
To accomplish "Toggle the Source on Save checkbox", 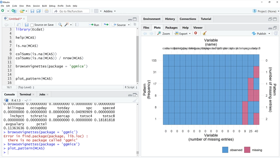I will click(x=32, y=25).
